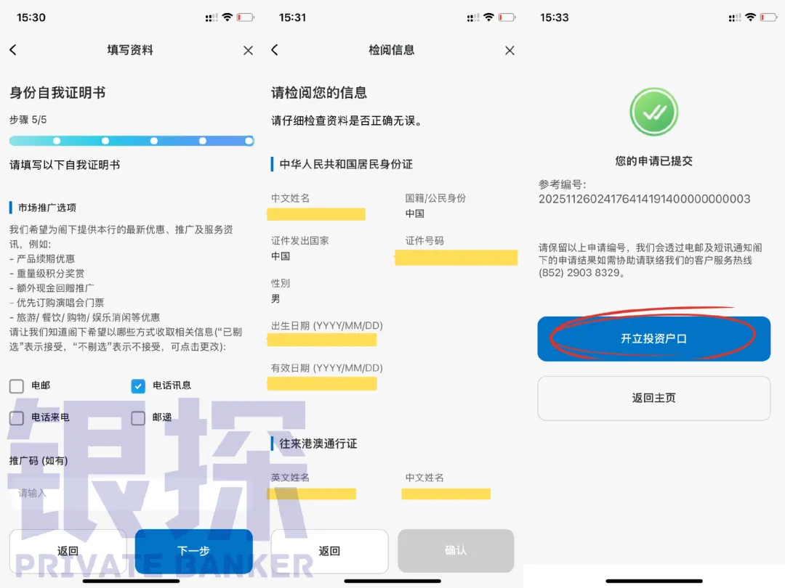Tap 返回 on the 填写资料 screen
This screenshot has height=588, width=785.
click(68, 551)
